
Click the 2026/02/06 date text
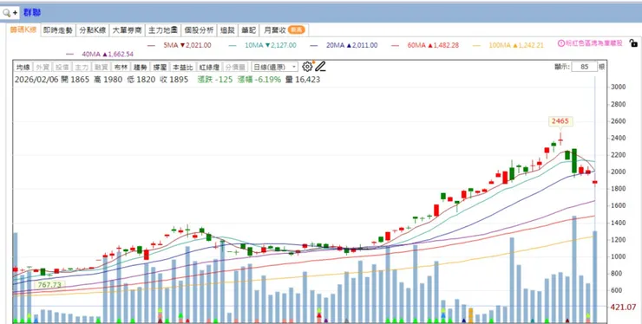[x=36, y=80]
